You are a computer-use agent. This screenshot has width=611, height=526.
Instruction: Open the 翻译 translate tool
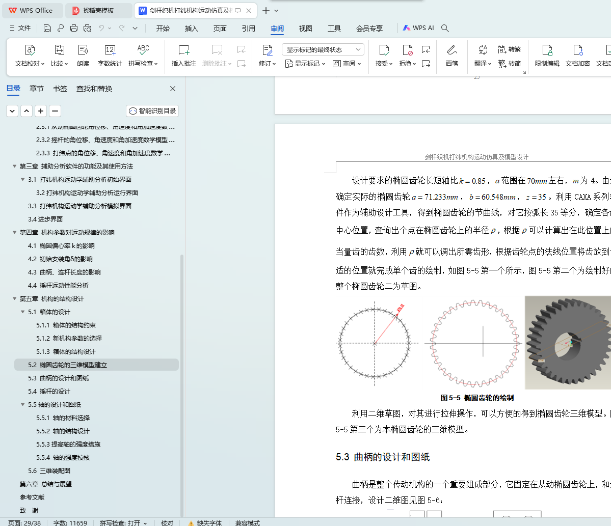click(483, 56)
